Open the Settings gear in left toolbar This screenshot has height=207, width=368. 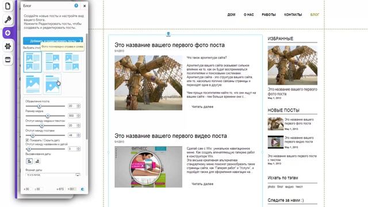coord(7,46)
